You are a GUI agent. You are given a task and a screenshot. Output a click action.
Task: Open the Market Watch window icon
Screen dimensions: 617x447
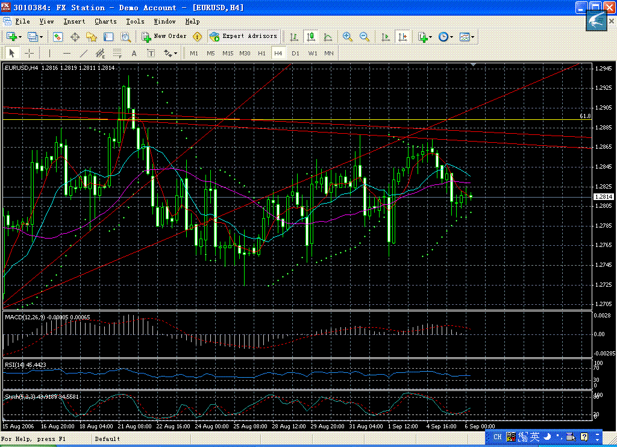pyautogui.click(x=58, y=37)
